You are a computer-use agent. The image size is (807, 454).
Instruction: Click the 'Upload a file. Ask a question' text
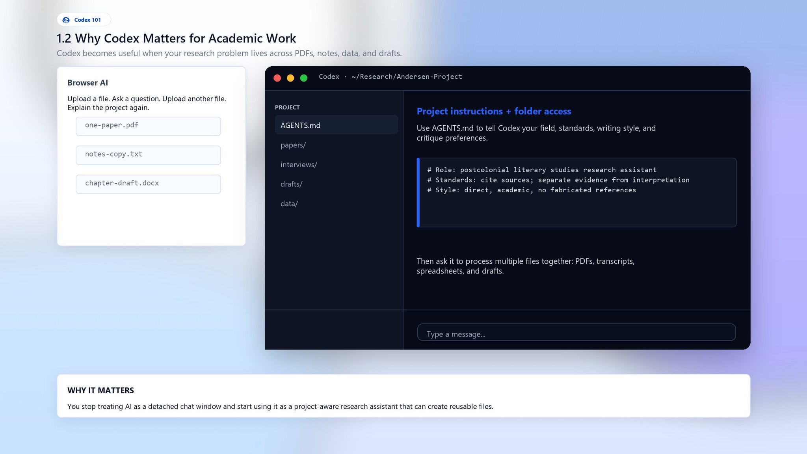click(147, 103)
